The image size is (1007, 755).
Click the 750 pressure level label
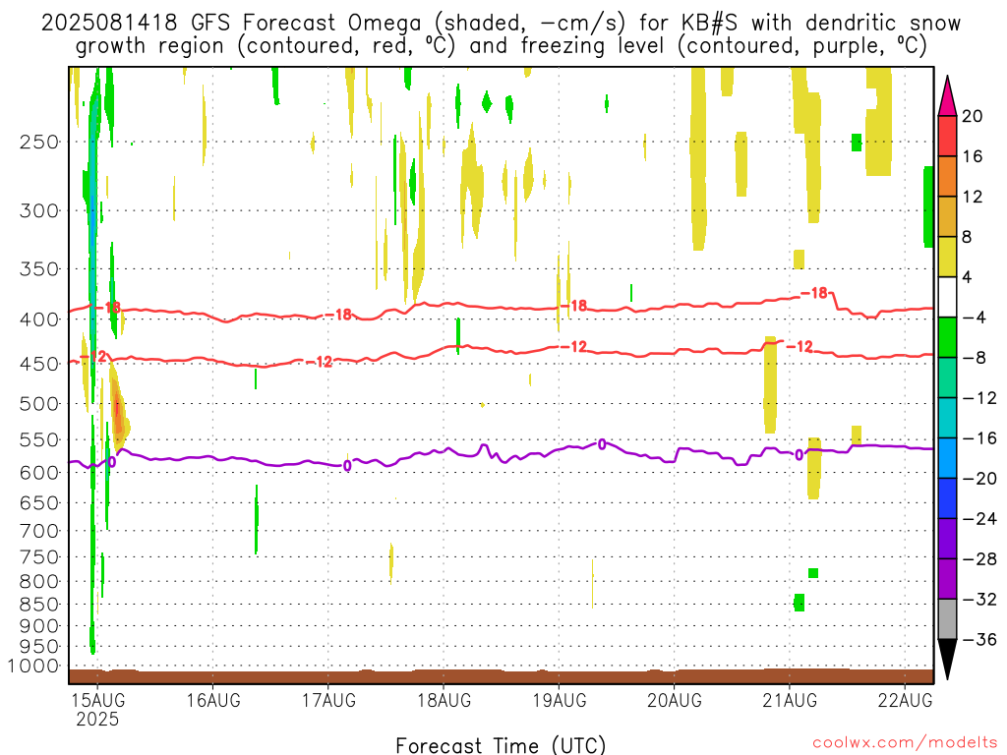39,557
